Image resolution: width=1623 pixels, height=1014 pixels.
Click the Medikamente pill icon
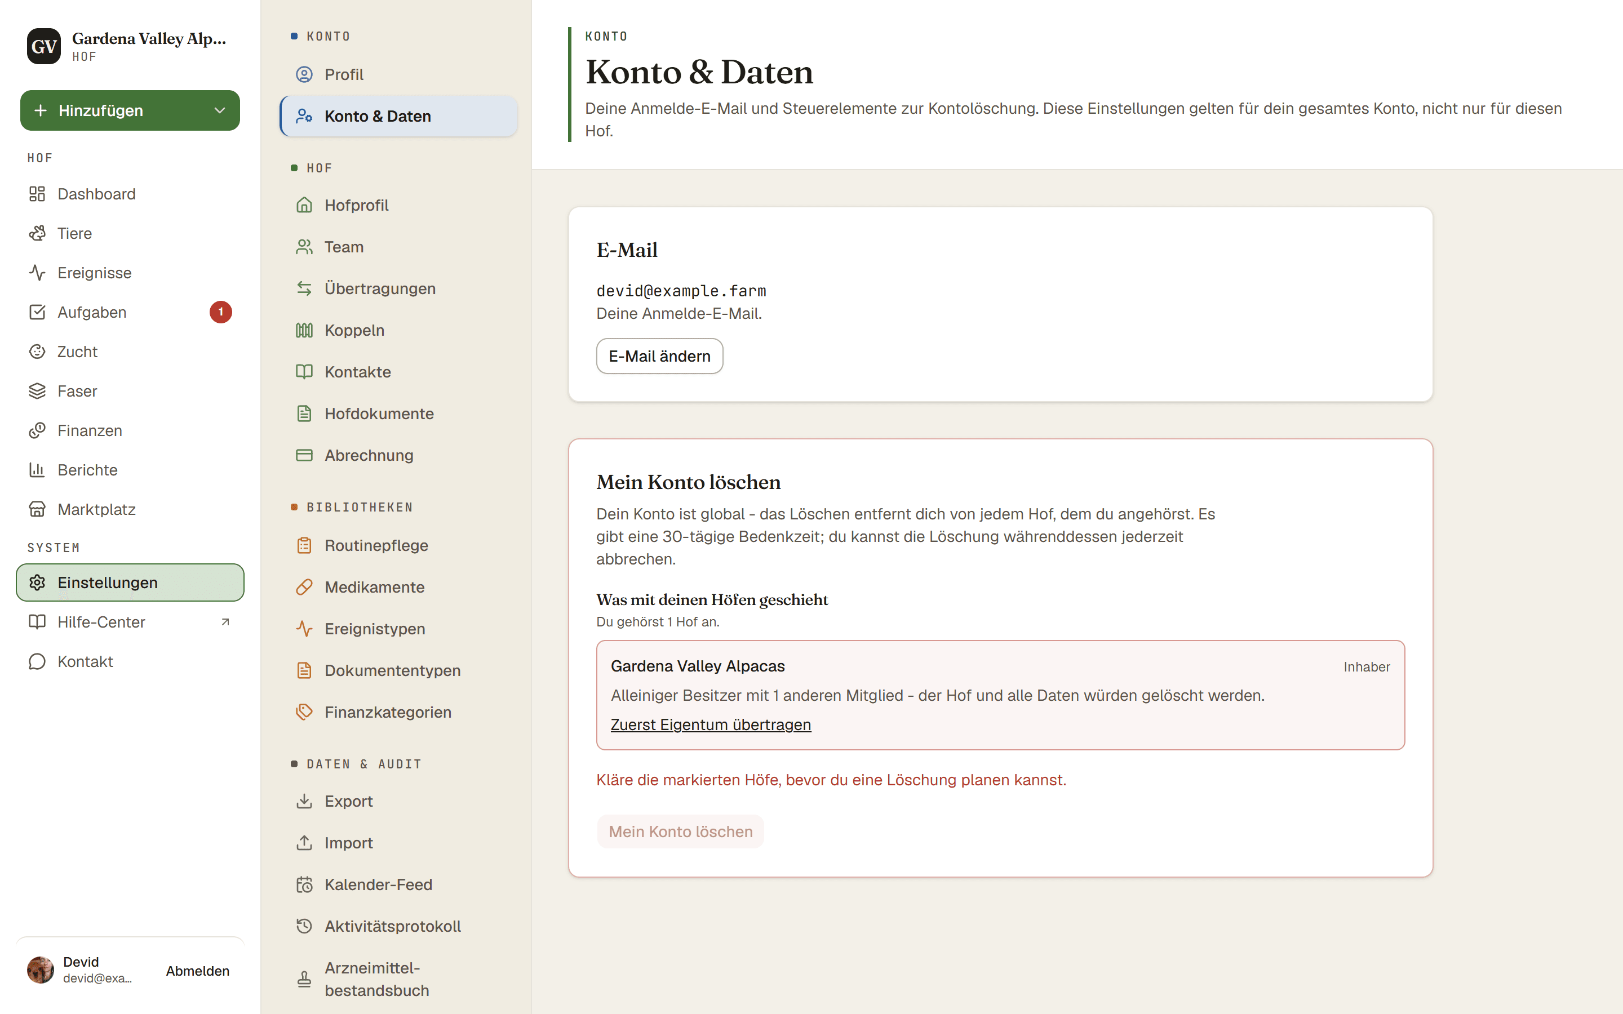[304, 588]
